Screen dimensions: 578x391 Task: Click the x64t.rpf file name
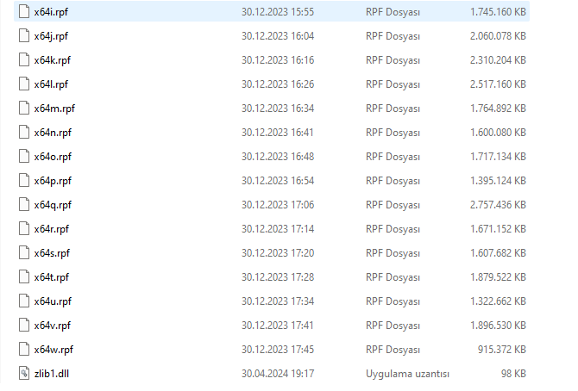click(52, 277)
